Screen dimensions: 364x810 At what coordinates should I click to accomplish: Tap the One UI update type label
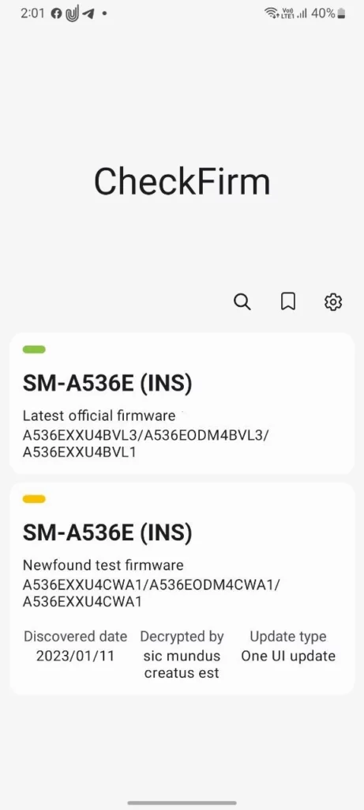click(x=288, y=656)
